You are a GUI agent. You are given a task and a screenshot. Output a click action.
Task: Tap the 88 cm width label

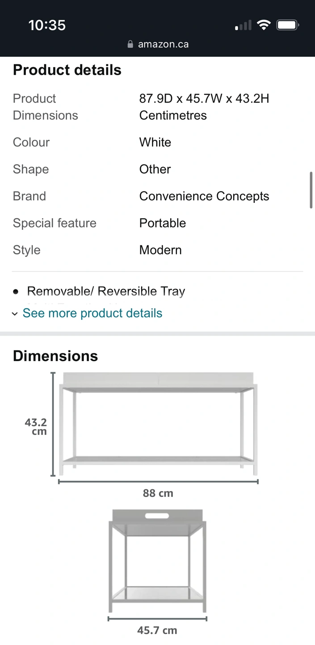tap(158, 493)
